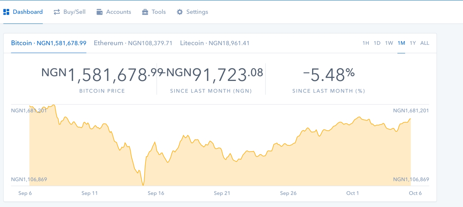
Task: Click the Sep 21 date label on chart
Action: tap(221, 193)
